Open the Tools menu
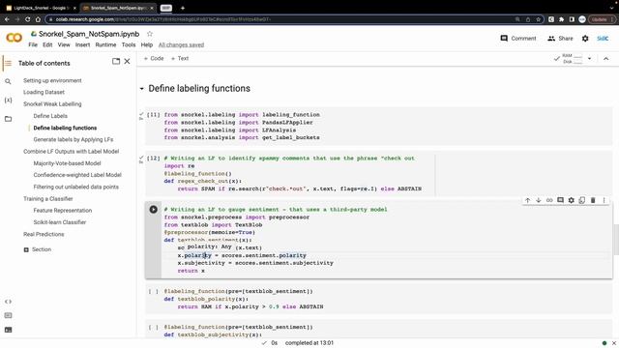Screen dimensions: 619x348 tap(129, 45)
